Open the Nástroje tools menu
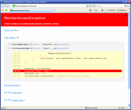Image resolution: width=131 pixels, height=110 pixels. tap(122, 10)
